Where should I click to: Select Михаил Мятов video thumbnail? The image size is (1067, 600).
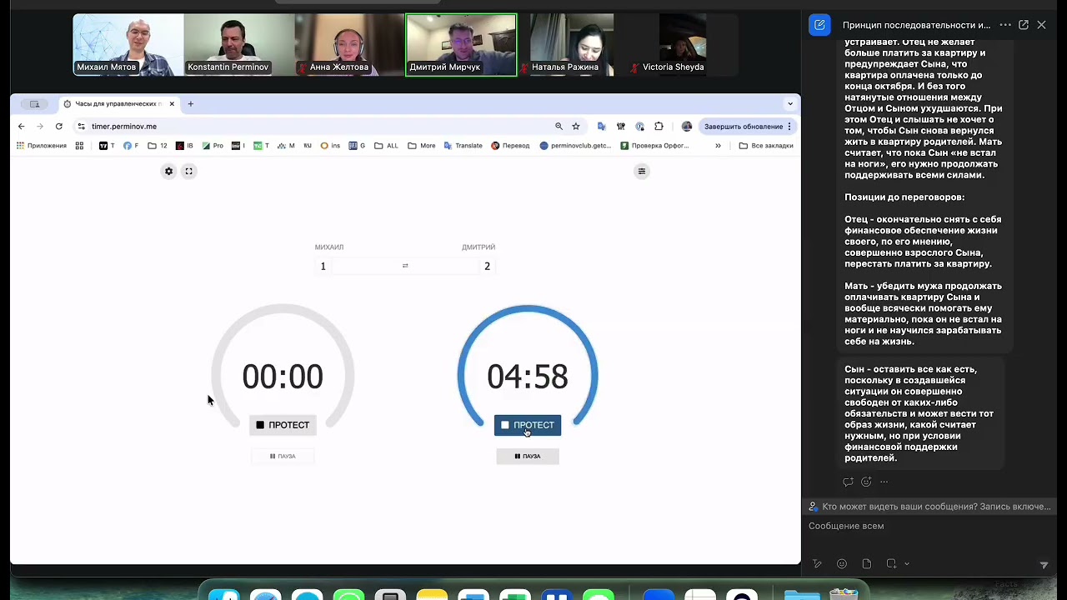tap(128, 45)
